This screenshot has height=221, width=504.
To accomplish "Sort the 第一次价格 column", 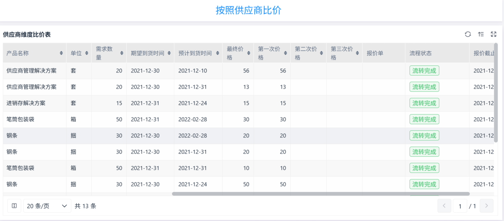I will [286, 53].
